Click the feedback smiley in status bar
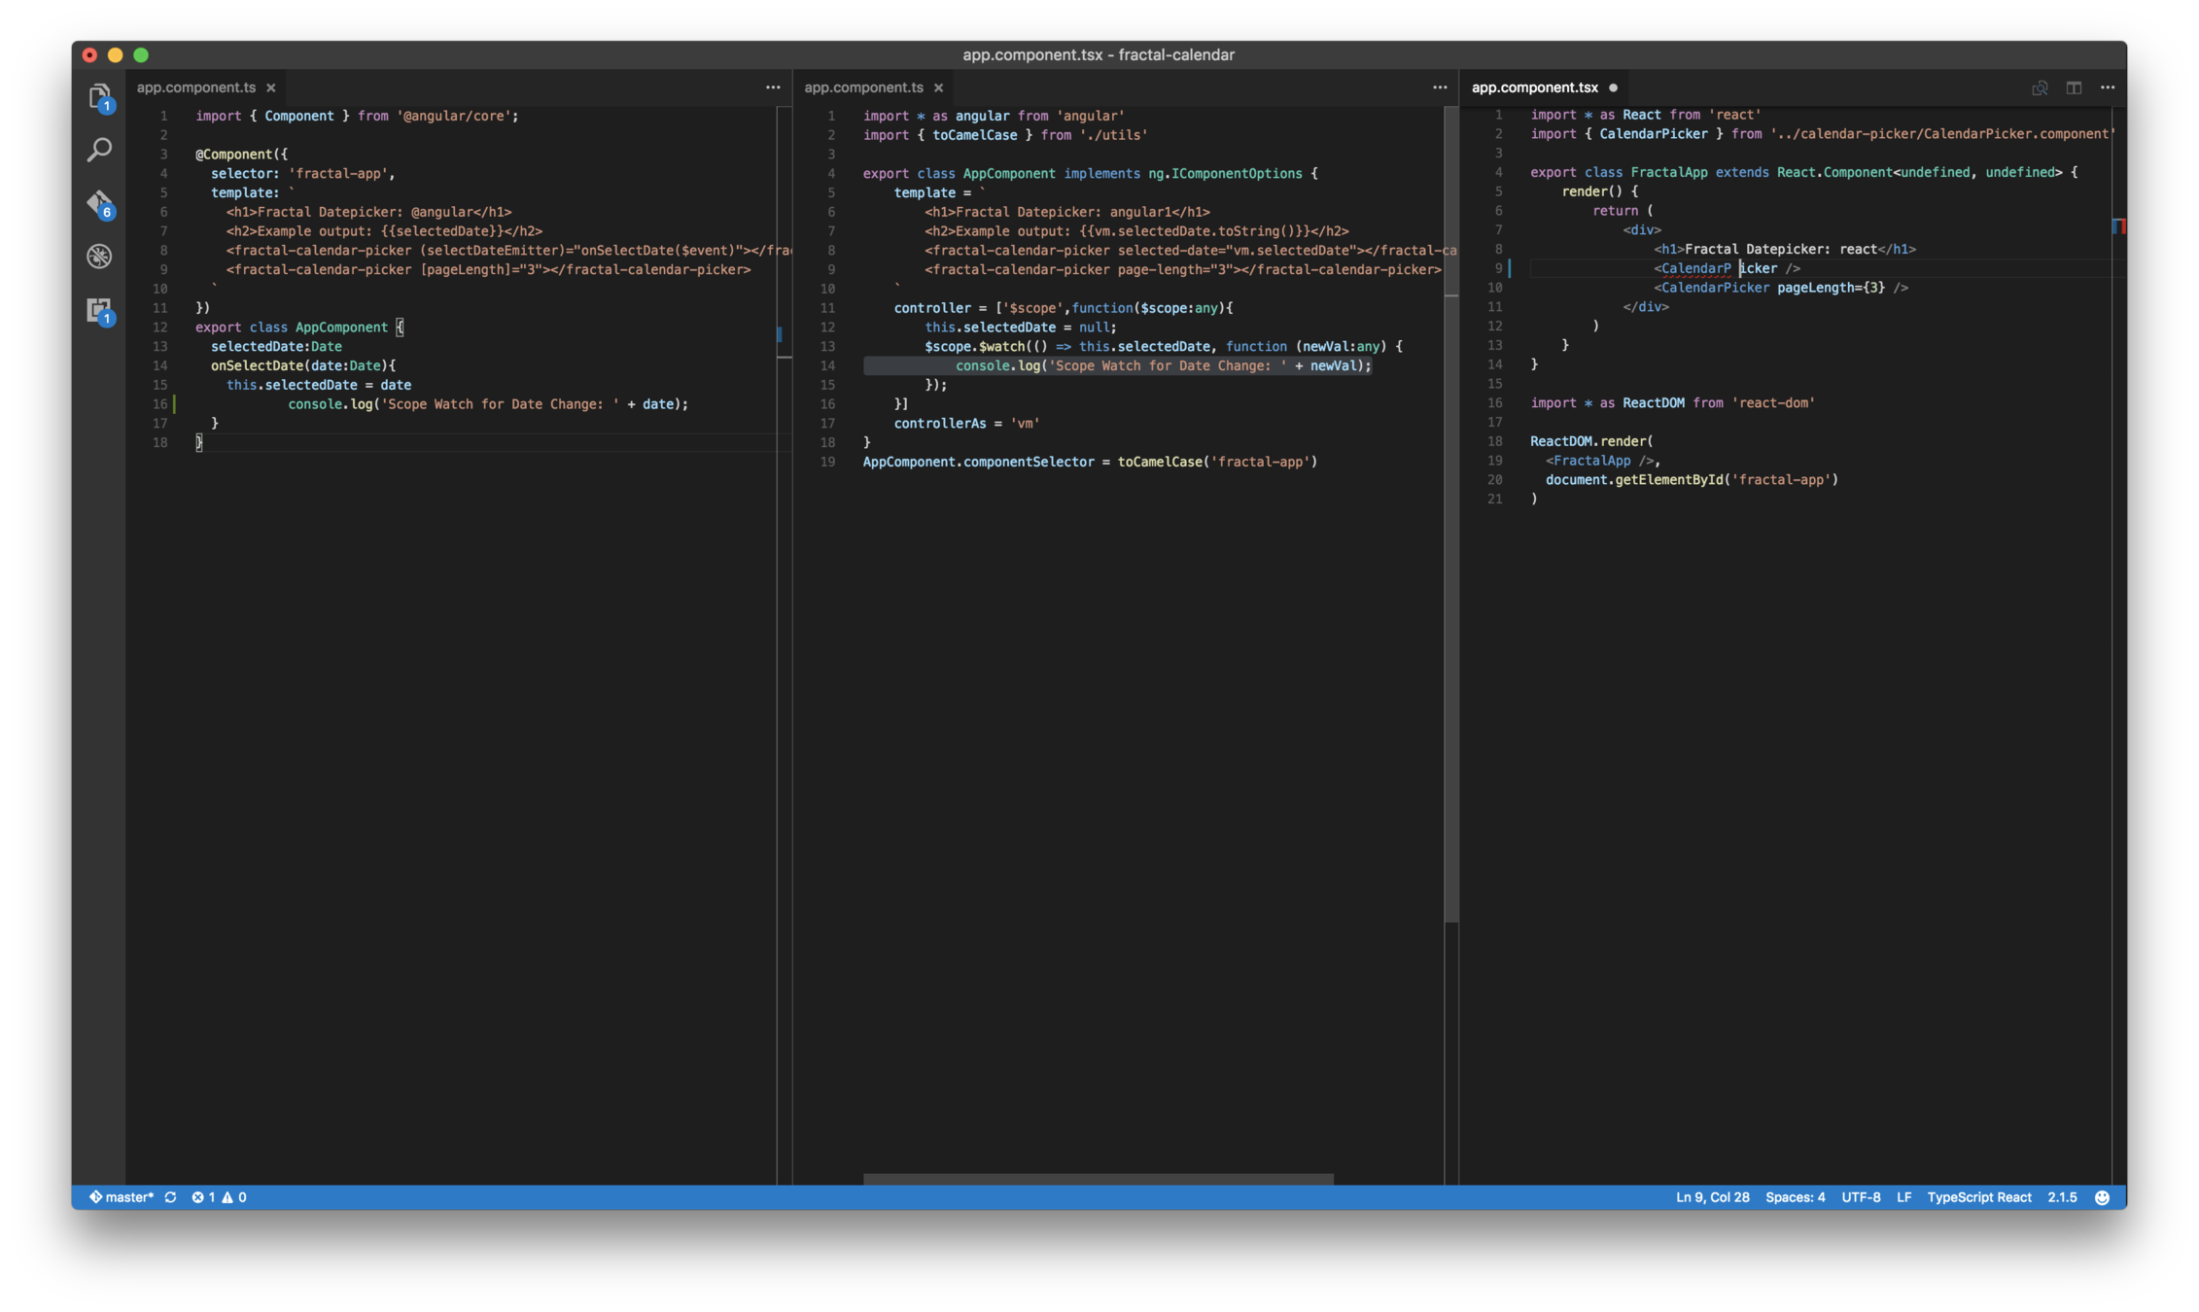Viewport: 2199px width, 1312px height. (x=2102, y=1197)
